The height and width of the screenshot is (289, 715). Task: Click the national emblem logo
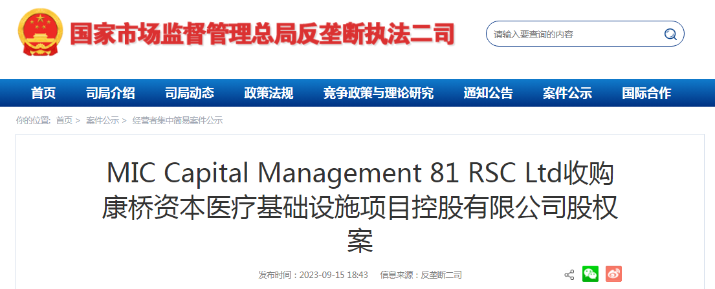41,33
